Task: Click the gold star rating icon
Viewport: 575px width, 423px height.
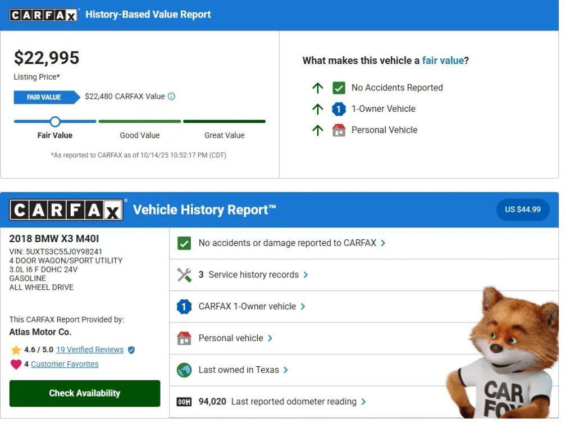Action: [x=16, y=350]
